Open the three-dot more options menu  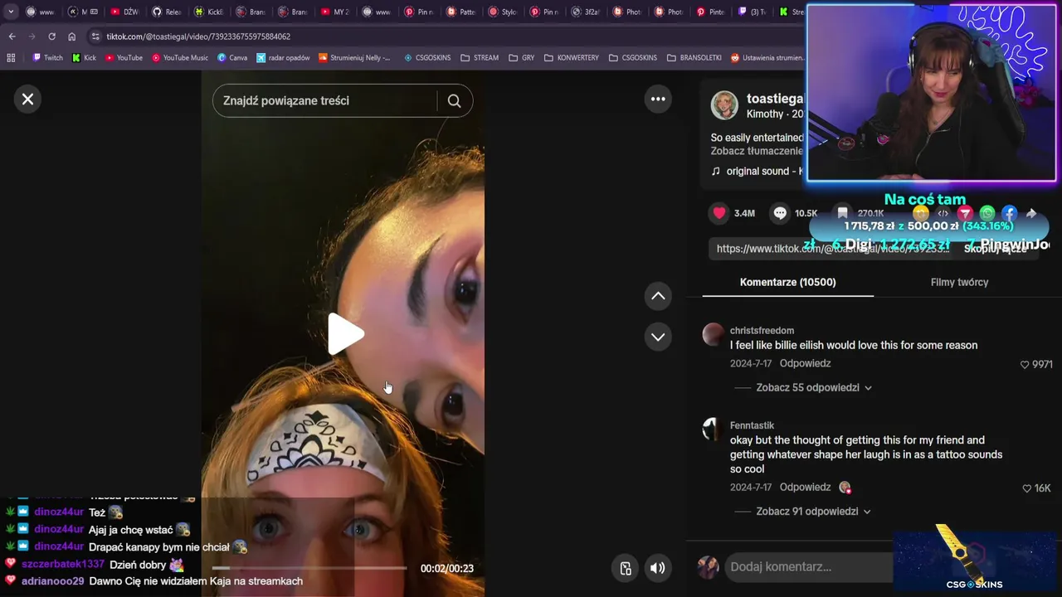point(658,99)
